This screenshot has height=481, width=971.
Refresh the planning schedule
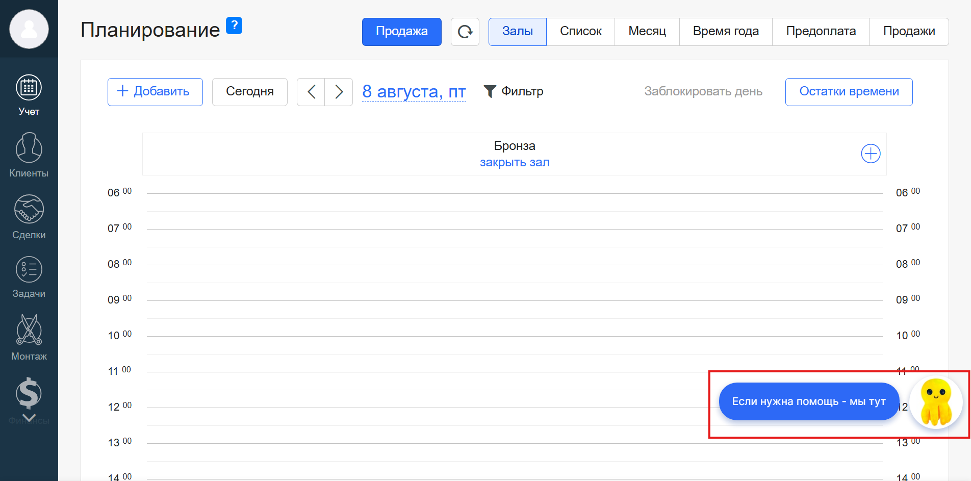pos(465,32)
